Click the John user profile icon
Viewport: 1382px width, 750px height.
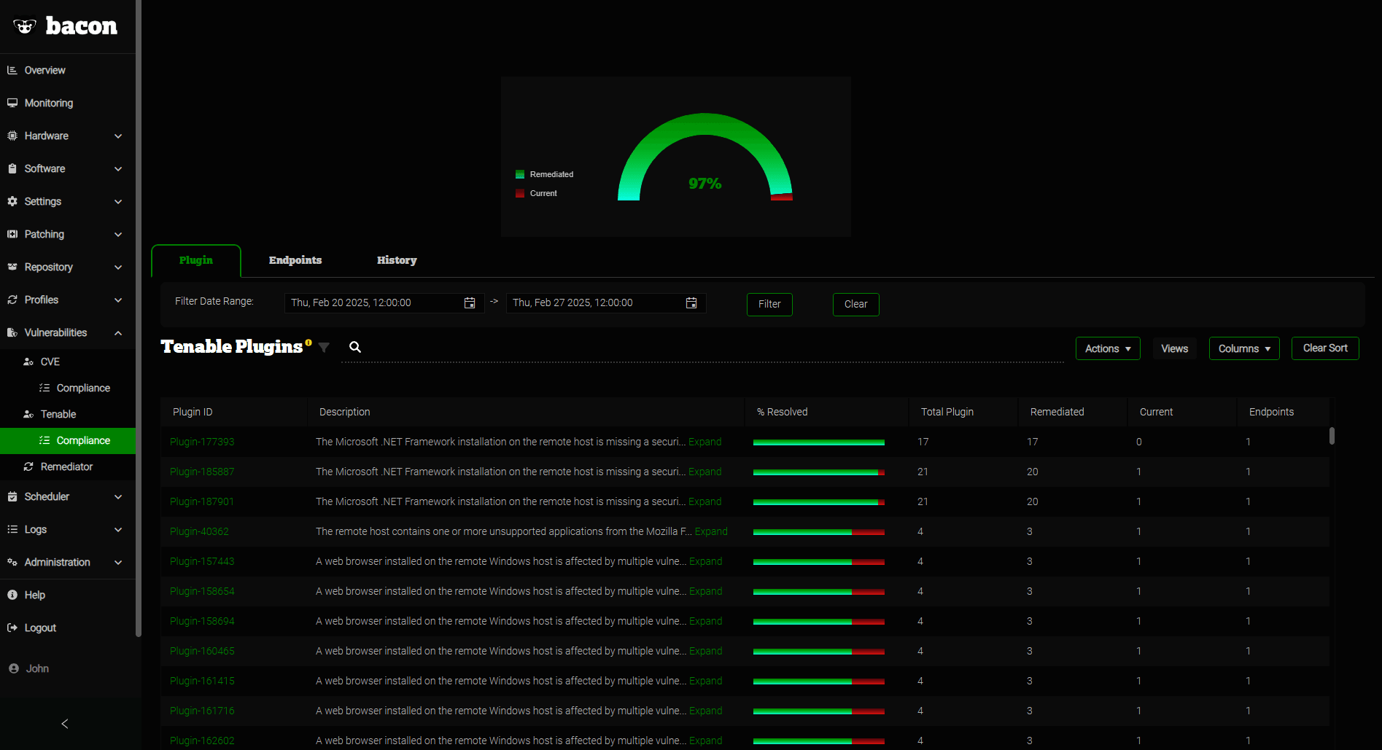(14, 668)
